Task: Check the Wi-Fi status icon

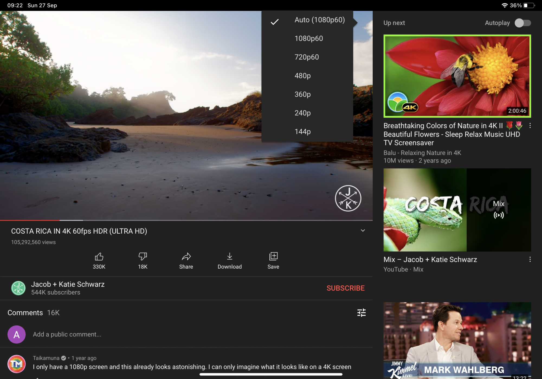Action: (x=504, y=5)
